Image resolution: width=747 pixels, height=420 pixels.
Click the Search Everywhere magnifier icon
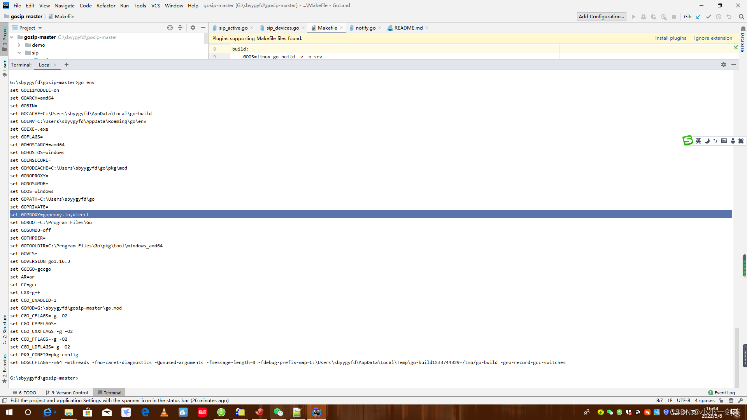point(741,17)
